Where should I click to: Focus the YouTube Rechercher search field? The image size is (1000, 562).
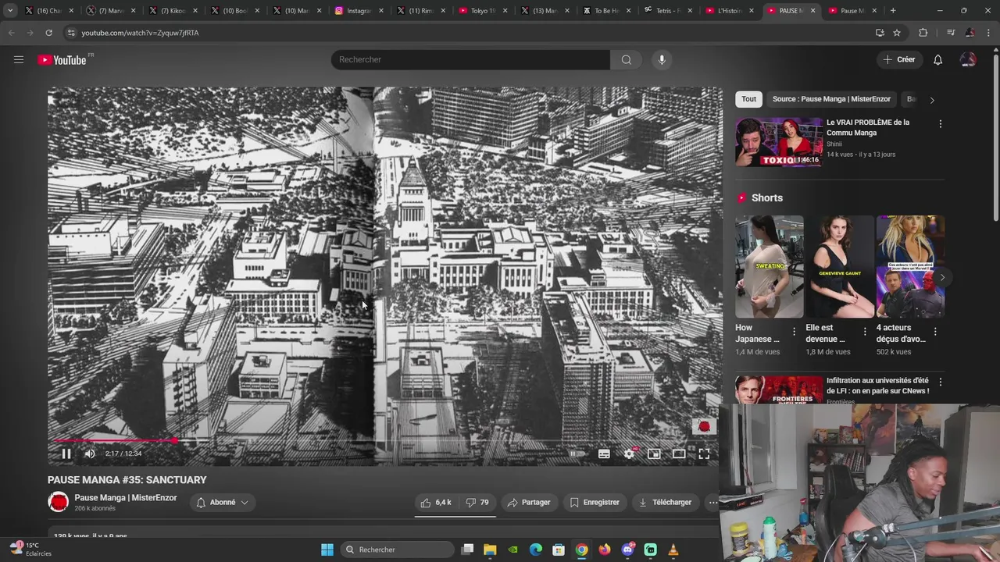(x=470, y=59)
